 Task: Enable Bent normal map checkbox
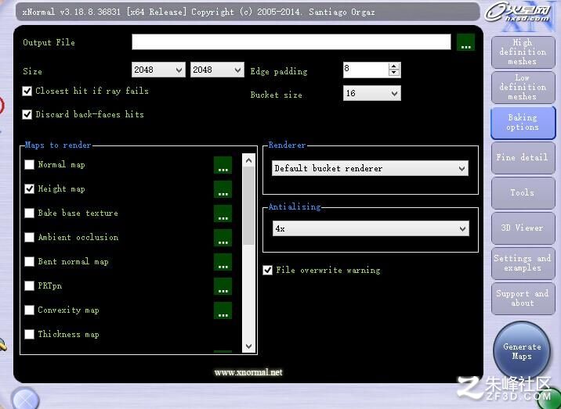[x=29, y=262]
